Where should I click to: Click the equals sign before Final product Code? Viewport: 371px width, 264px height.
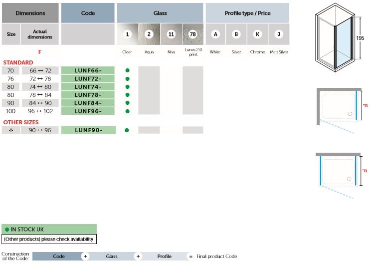coord(190,256)
